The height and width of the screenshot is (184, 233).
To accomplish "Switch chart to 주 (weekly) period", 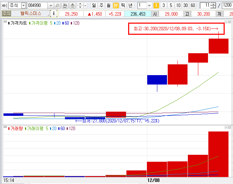I will (101, 6).
